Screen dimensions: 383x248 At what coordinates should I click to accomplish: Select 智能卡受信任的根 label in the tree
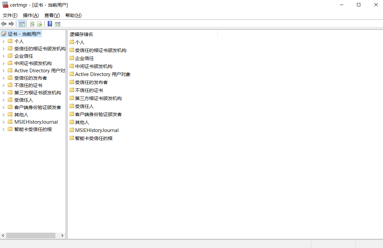tap(33, 129)
